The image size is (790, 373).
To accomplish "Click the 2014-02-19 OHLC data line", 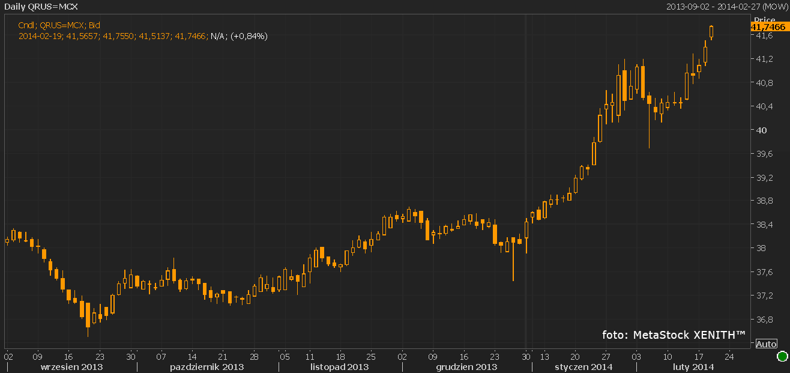I will [143, 36].
